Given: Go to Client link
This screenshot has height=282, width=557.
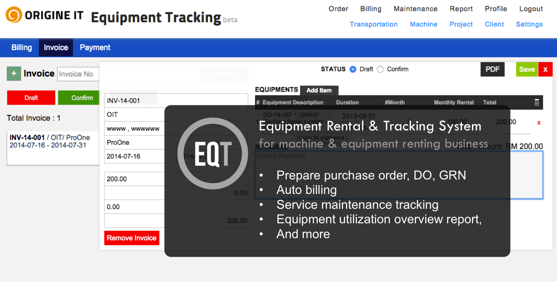Looking at the screenshot, I should (494, 24).
